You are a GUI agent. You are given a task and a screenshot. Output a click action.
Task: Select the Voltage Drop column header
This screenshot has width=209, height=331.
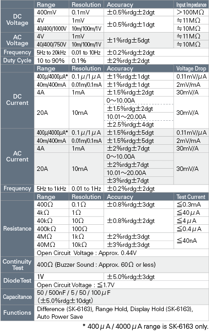[191, 68]
